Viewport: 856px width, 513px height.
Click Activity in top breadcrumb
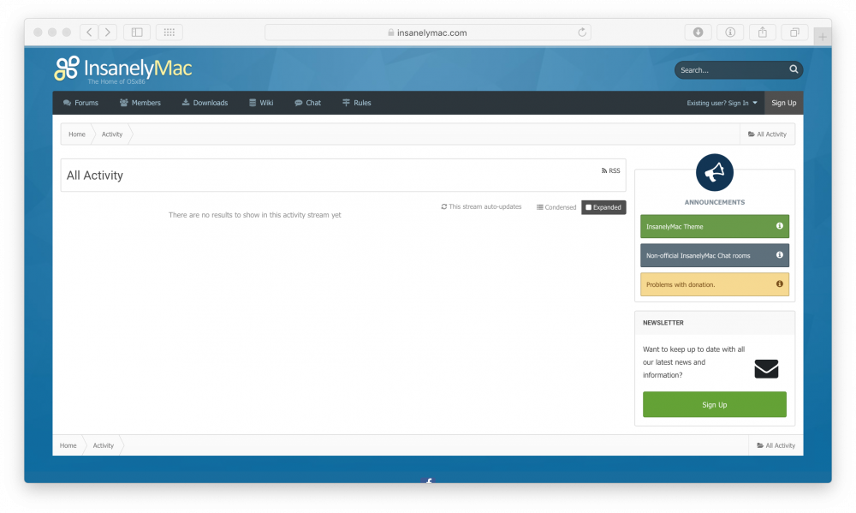112,134
